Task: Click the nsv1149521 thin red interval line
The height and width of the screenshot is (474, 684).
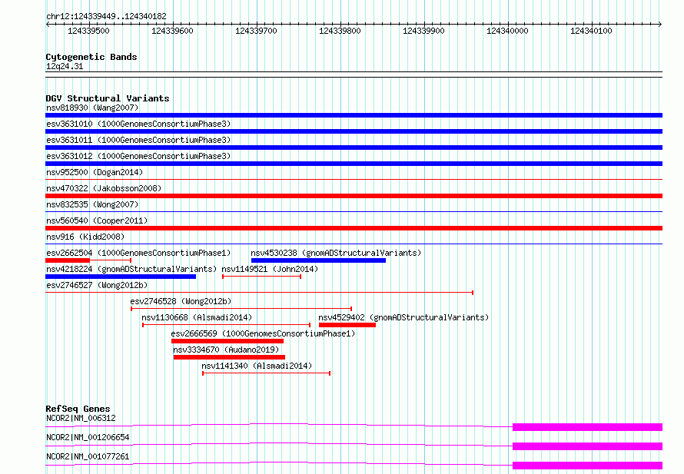Action: (x=262, y=277)
